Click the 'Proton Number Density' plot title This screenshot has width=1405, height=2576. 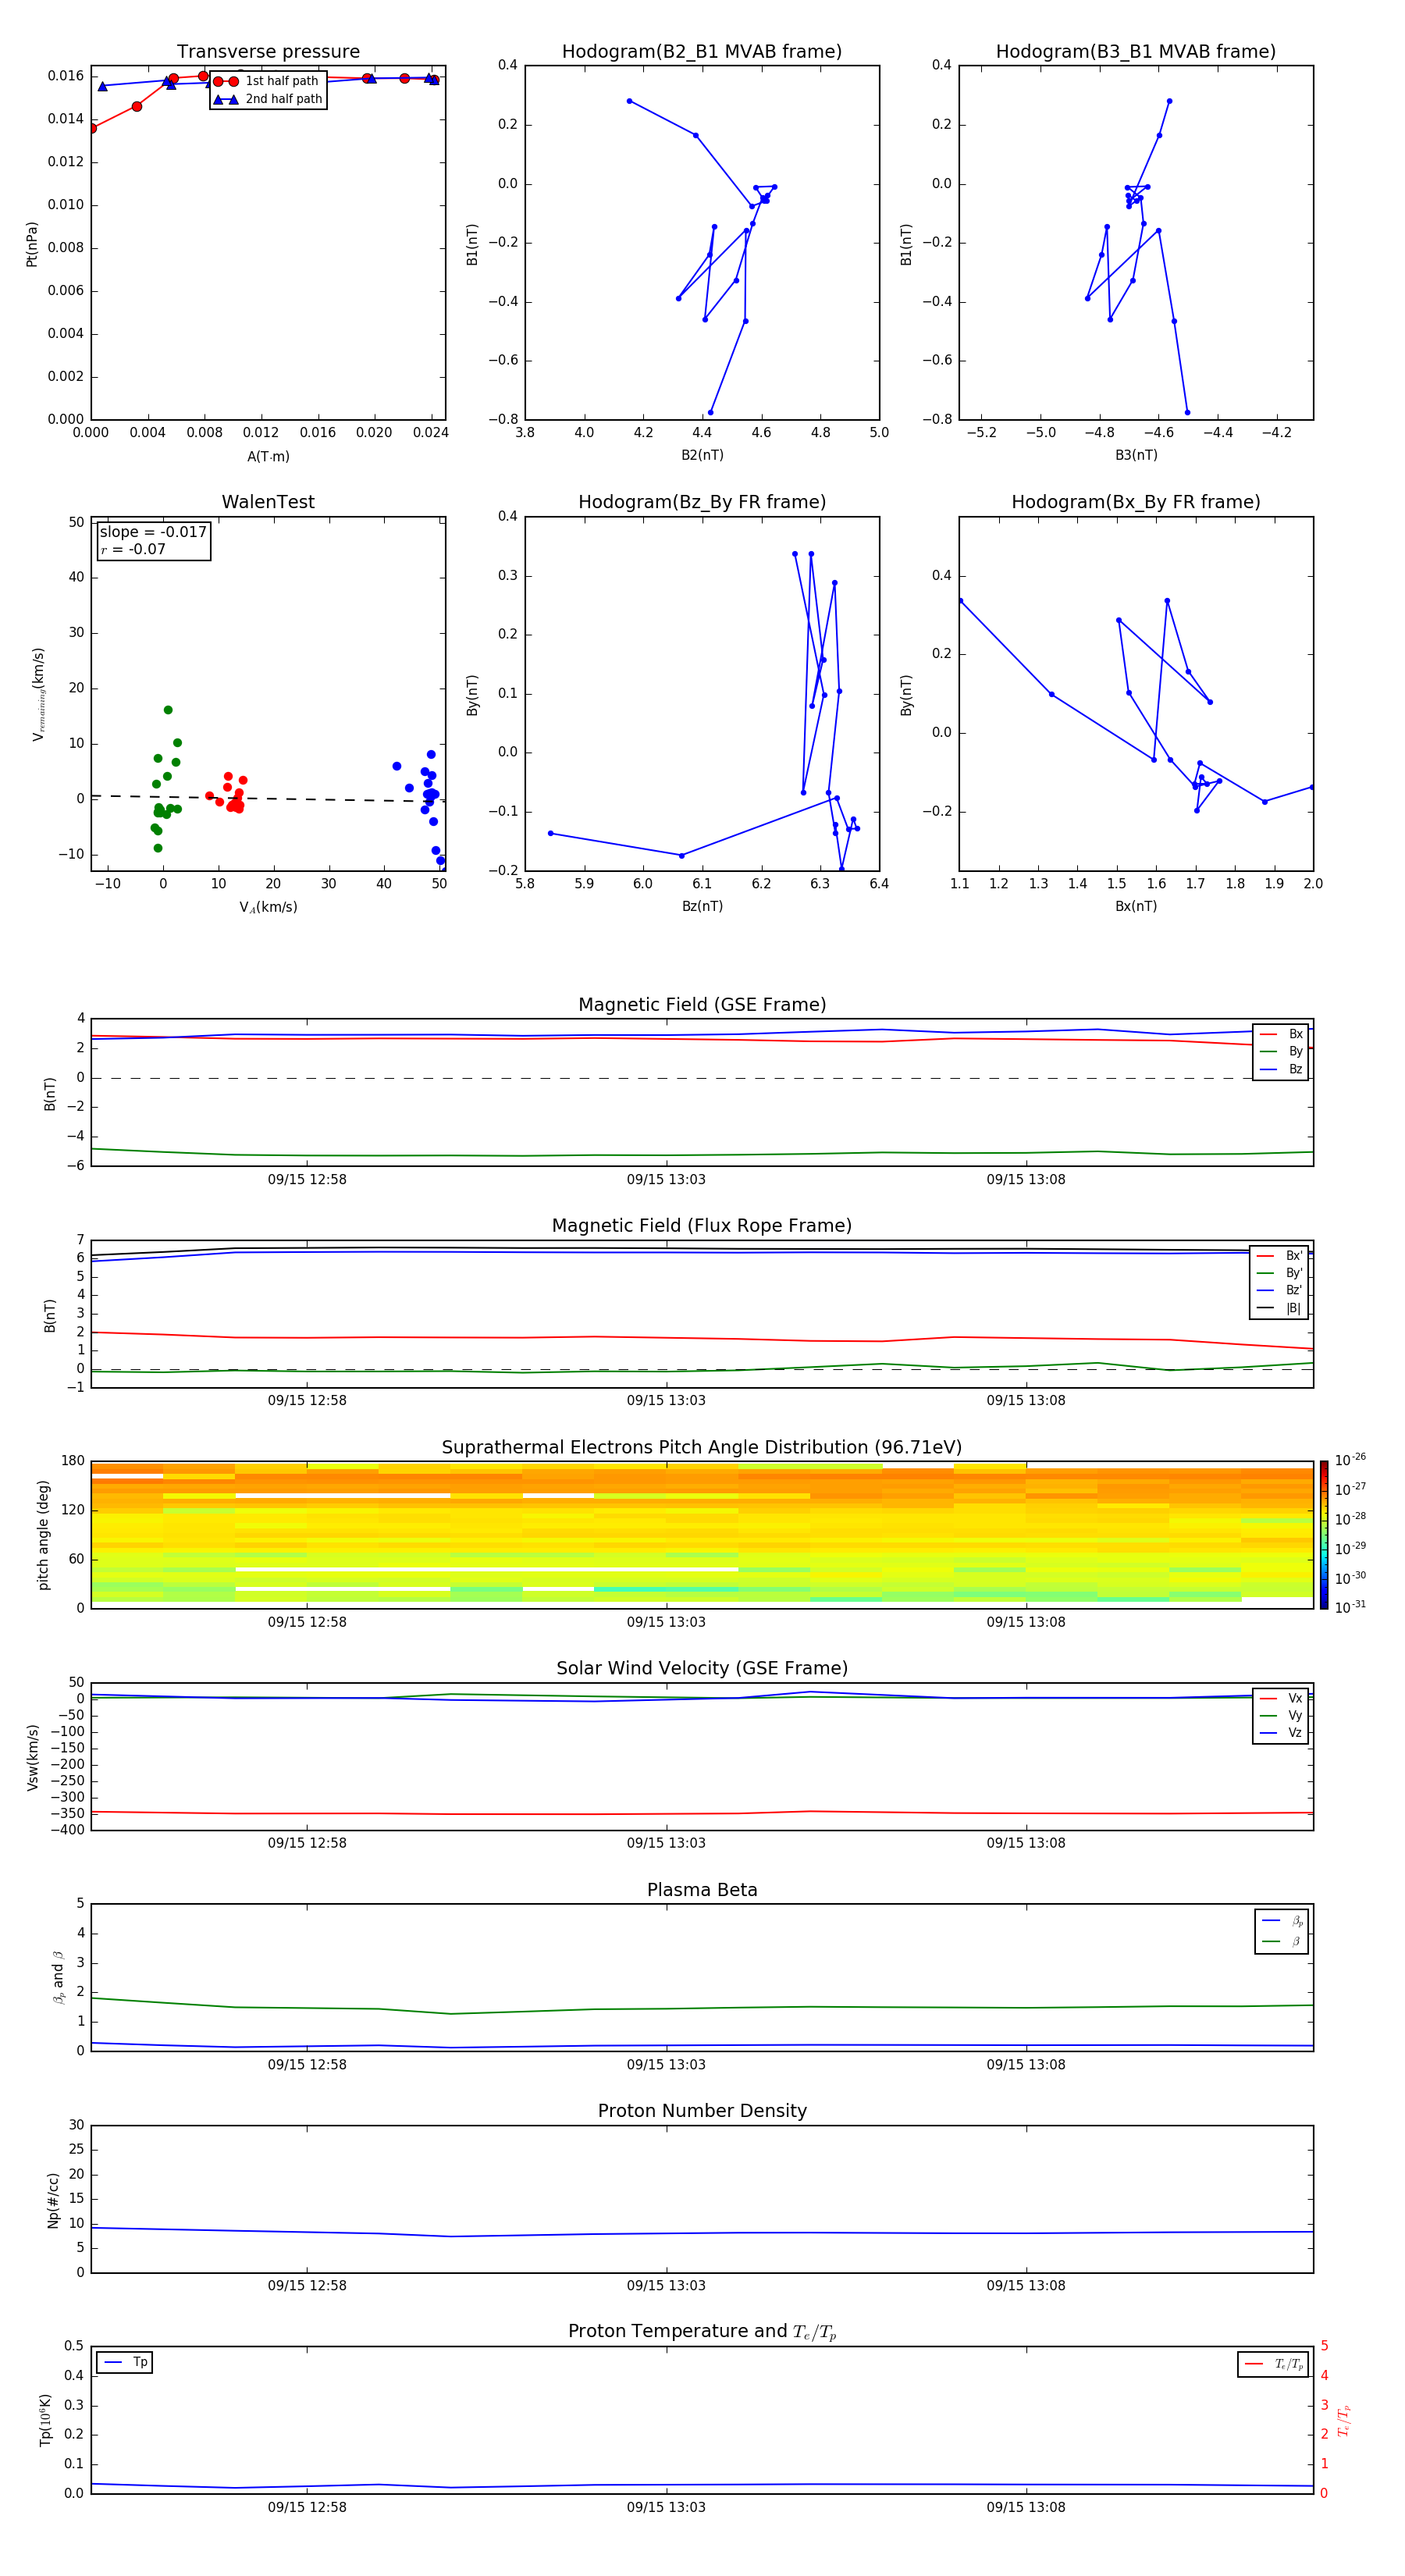[702, 2111]
